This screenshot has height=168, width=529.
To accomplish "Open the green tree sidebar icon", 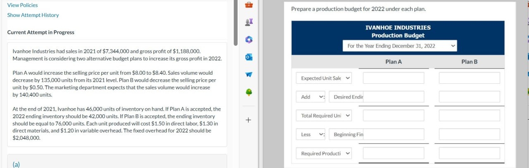I will (248, 92).
